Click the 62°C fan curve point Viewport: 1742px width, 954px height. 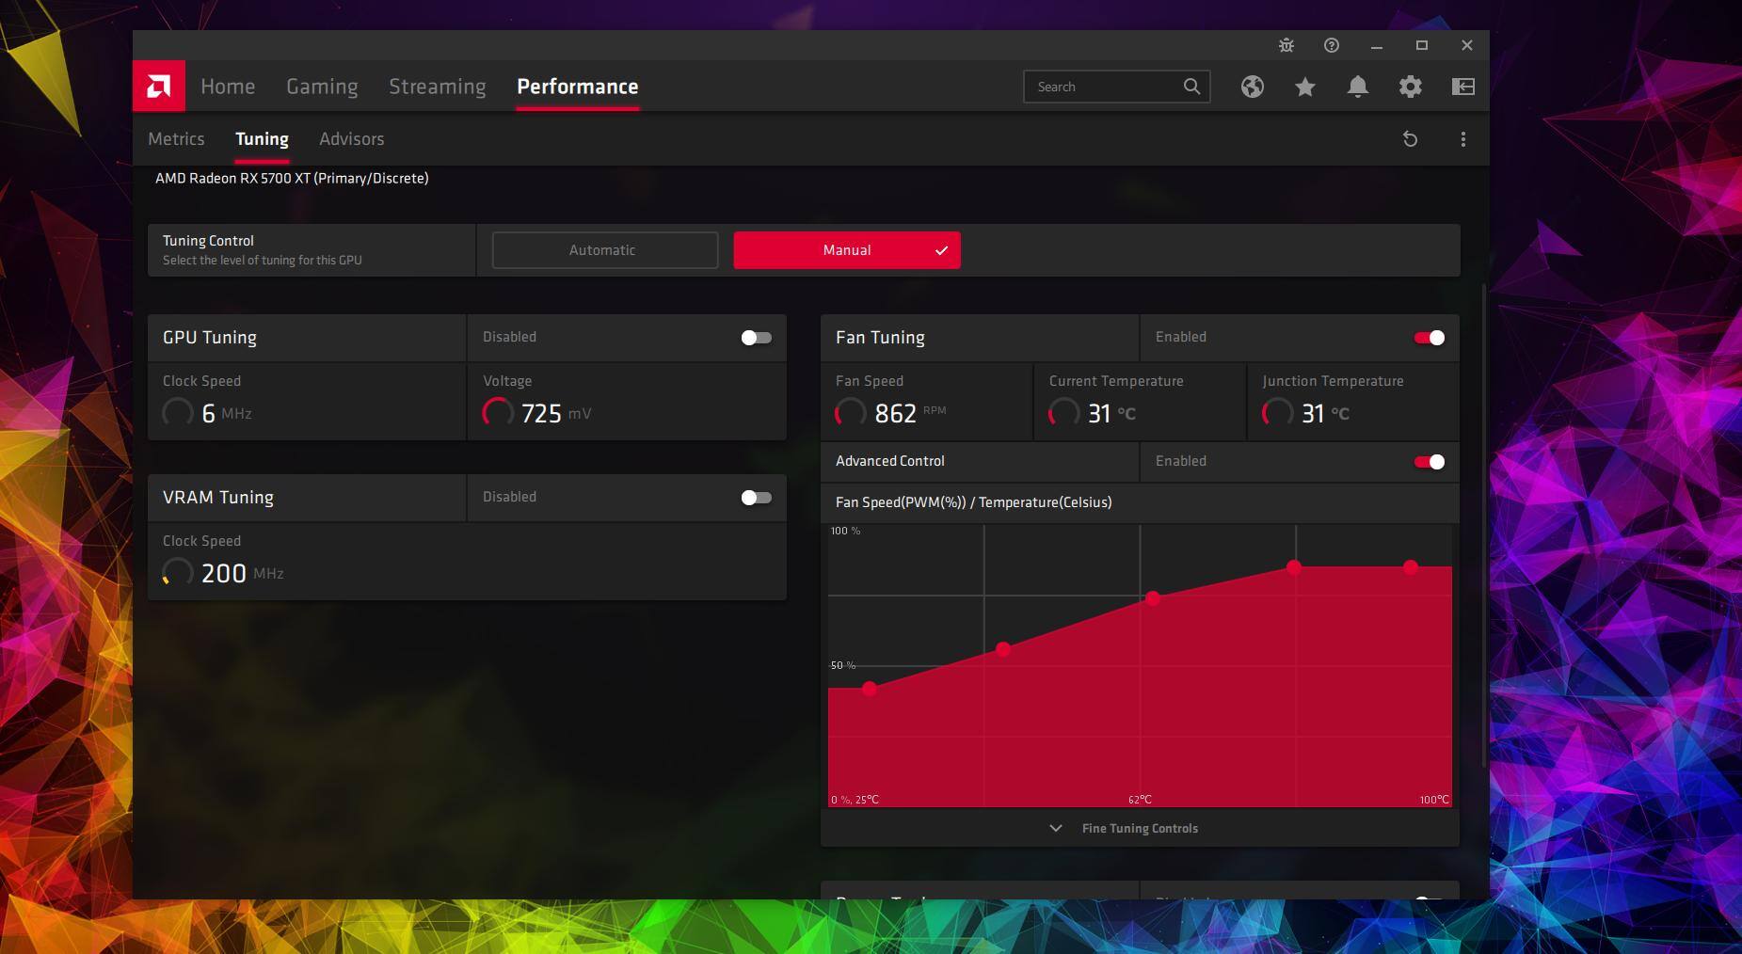pos(1152,598)
